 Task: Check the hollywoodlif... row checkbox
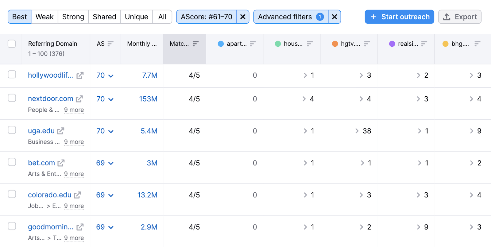point(12,75)
